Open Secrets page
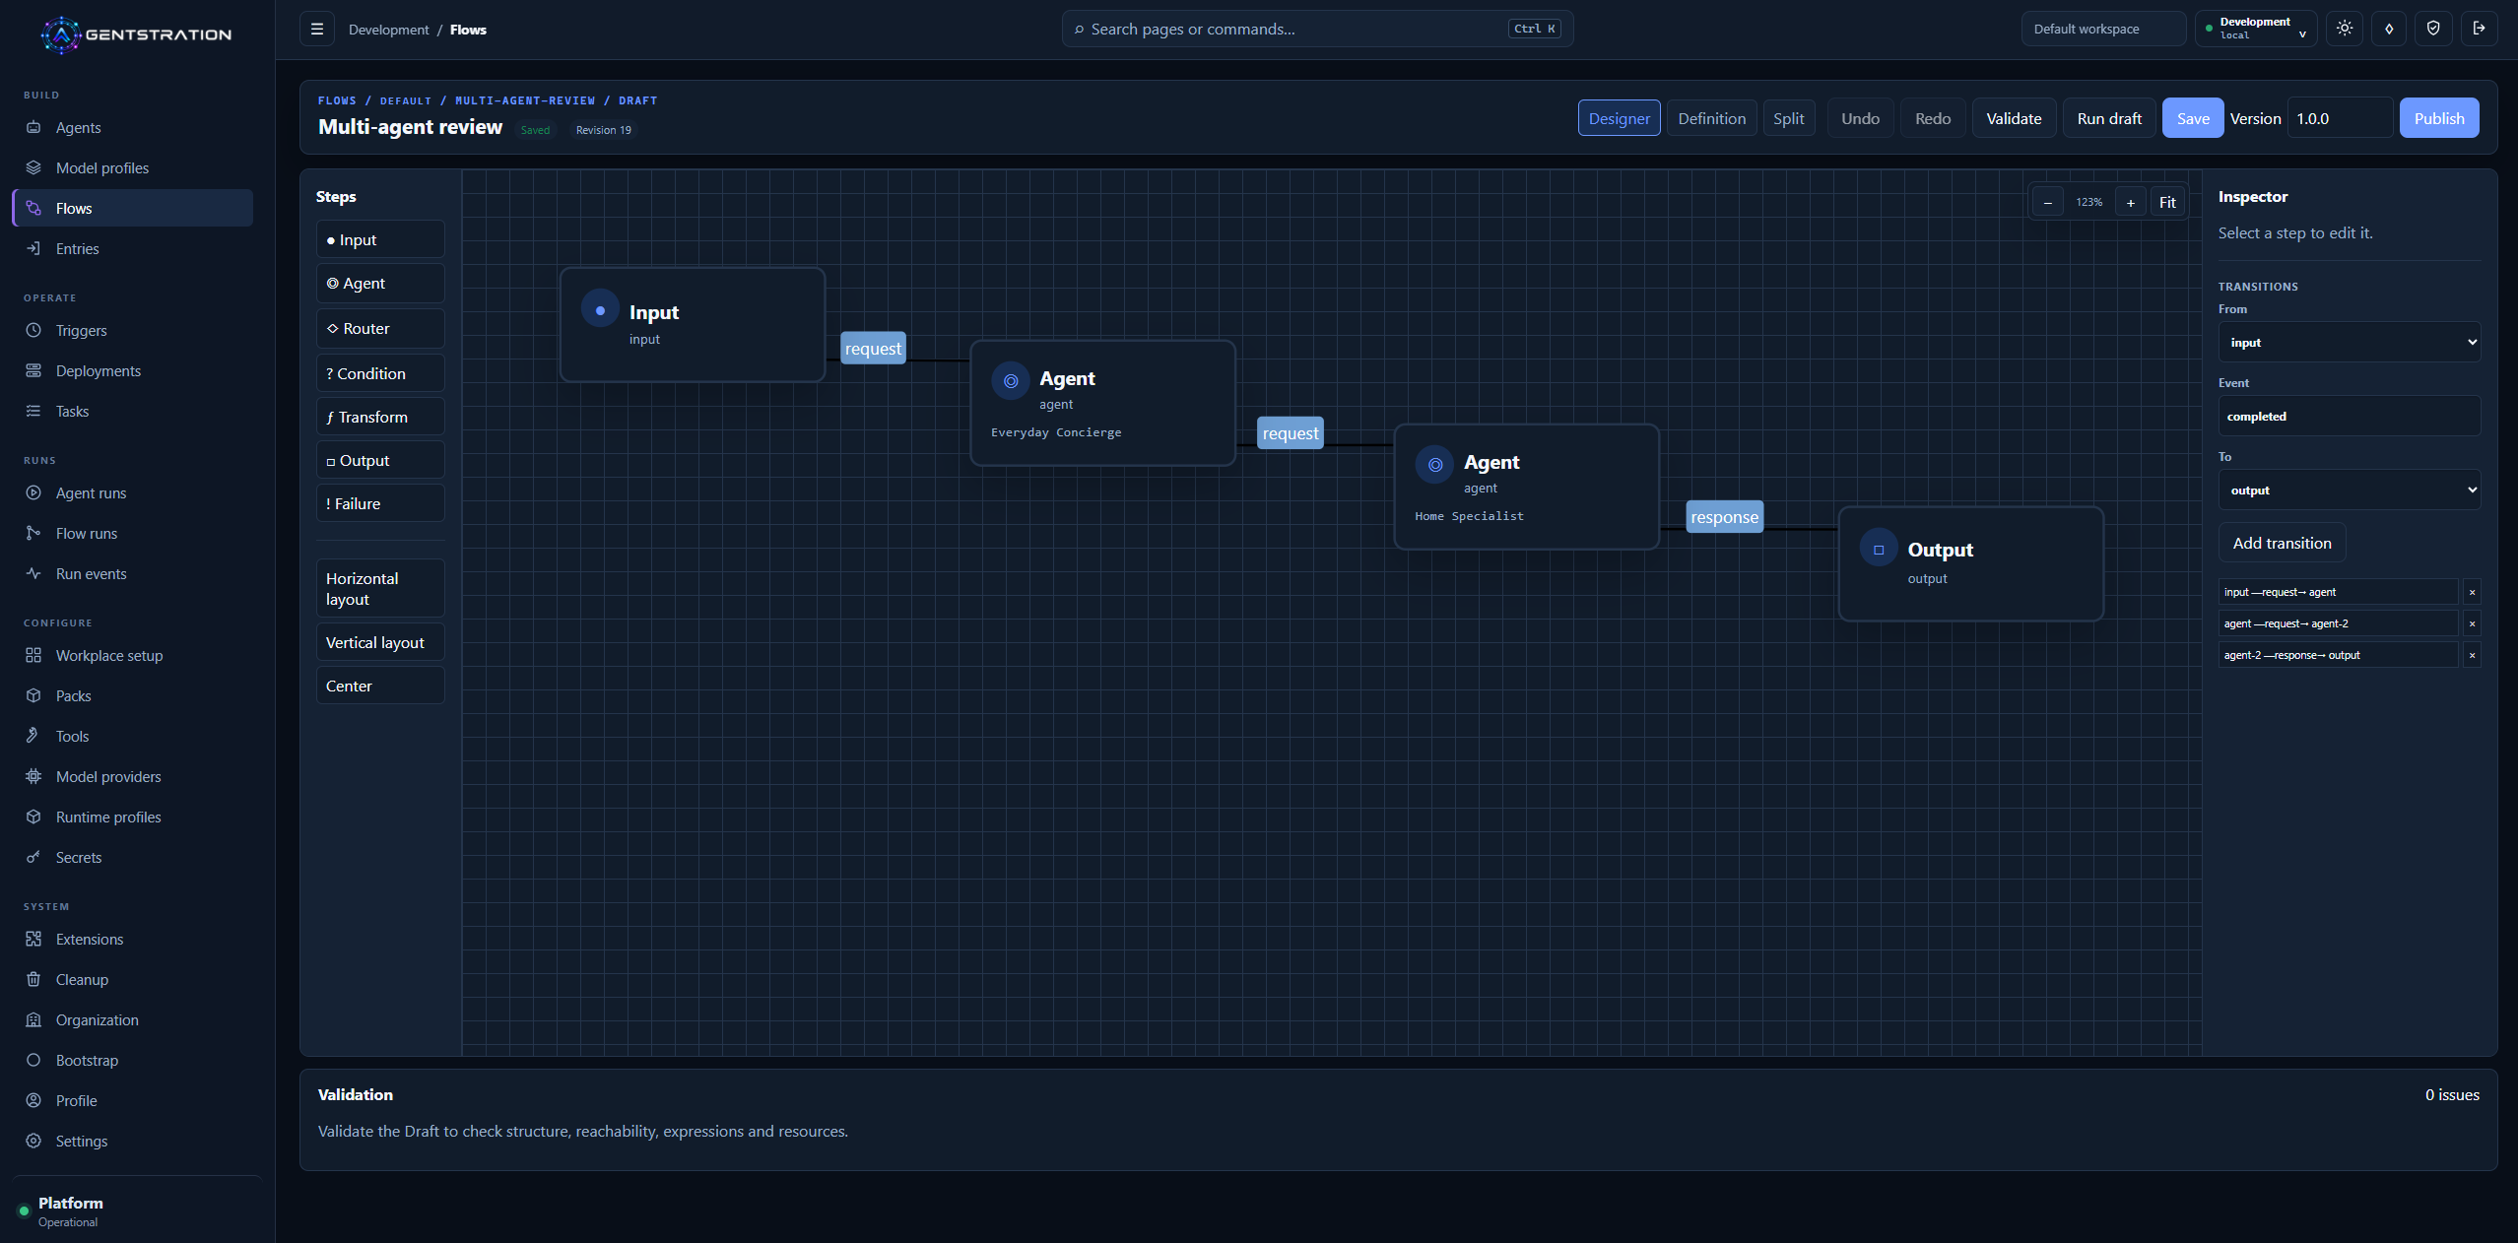Image resolution: width=2518 pixels, height=1243 pixels. 132,857
